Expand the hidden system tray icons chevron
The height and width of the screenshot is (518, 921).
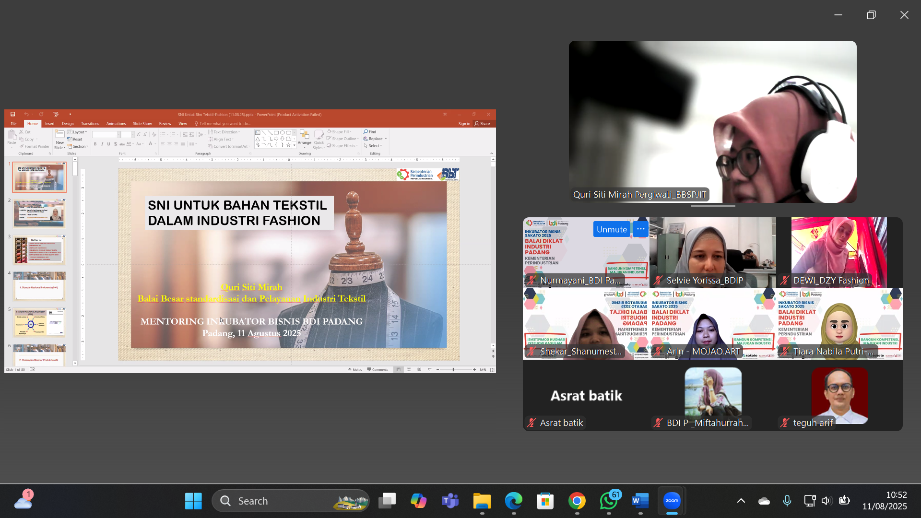(x=741, y=501)
